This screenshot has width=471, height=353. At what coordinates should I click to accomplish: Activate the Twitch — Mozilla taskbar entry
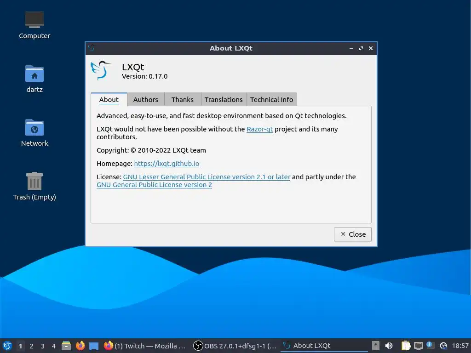[145, 346]
